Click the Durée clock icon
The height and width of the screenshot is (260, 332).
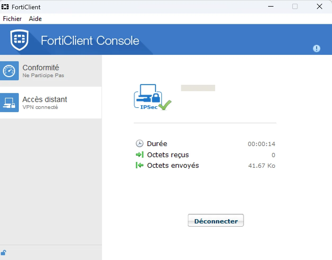(139, 143)
